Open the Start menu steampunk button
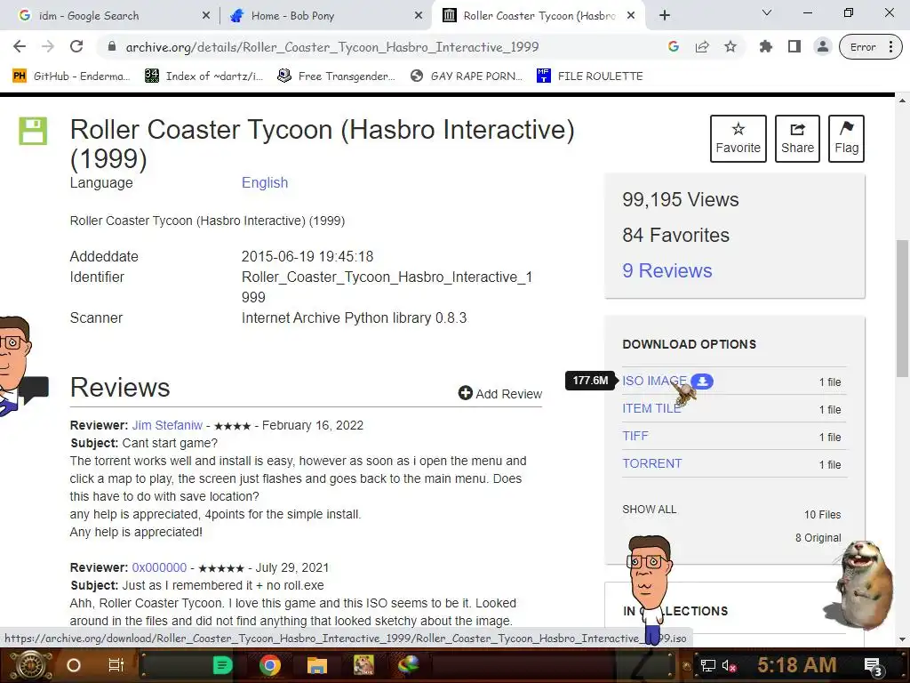Screen dimensions: 910x683 (x=31, y=665)
